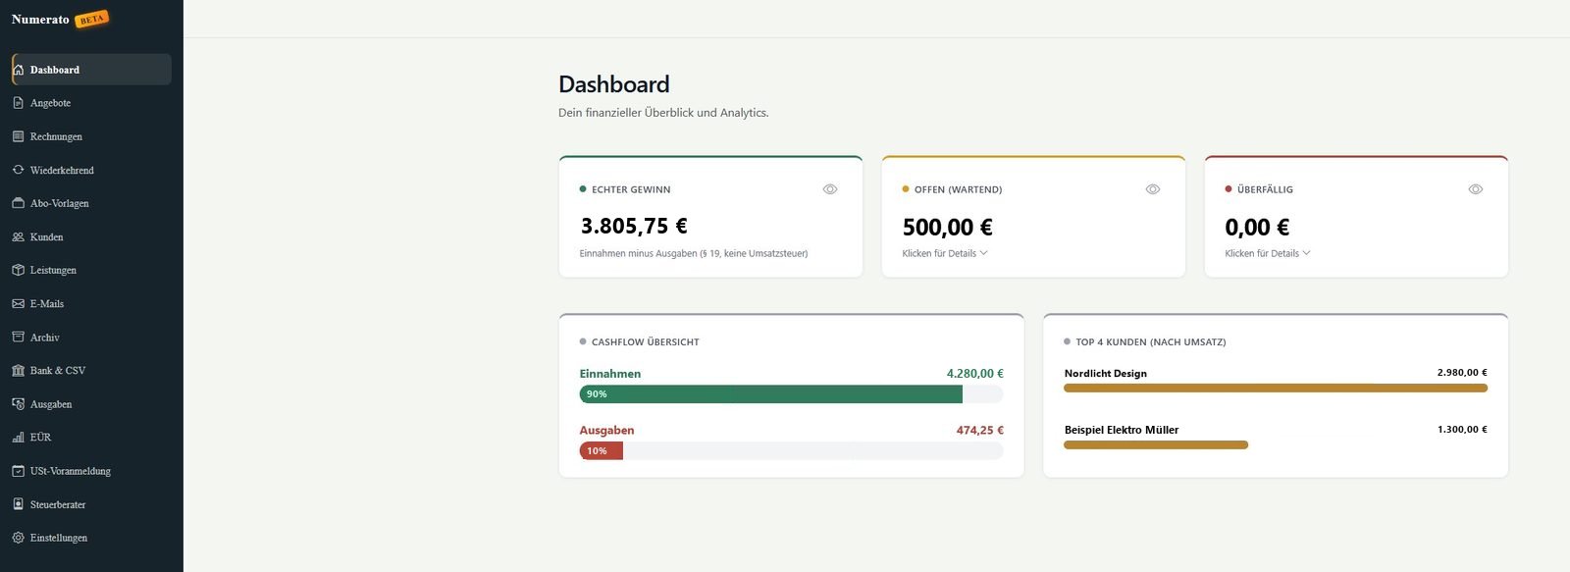Click the Rechnungen invoice icon

pyautogui.click(x=18, y=136)
